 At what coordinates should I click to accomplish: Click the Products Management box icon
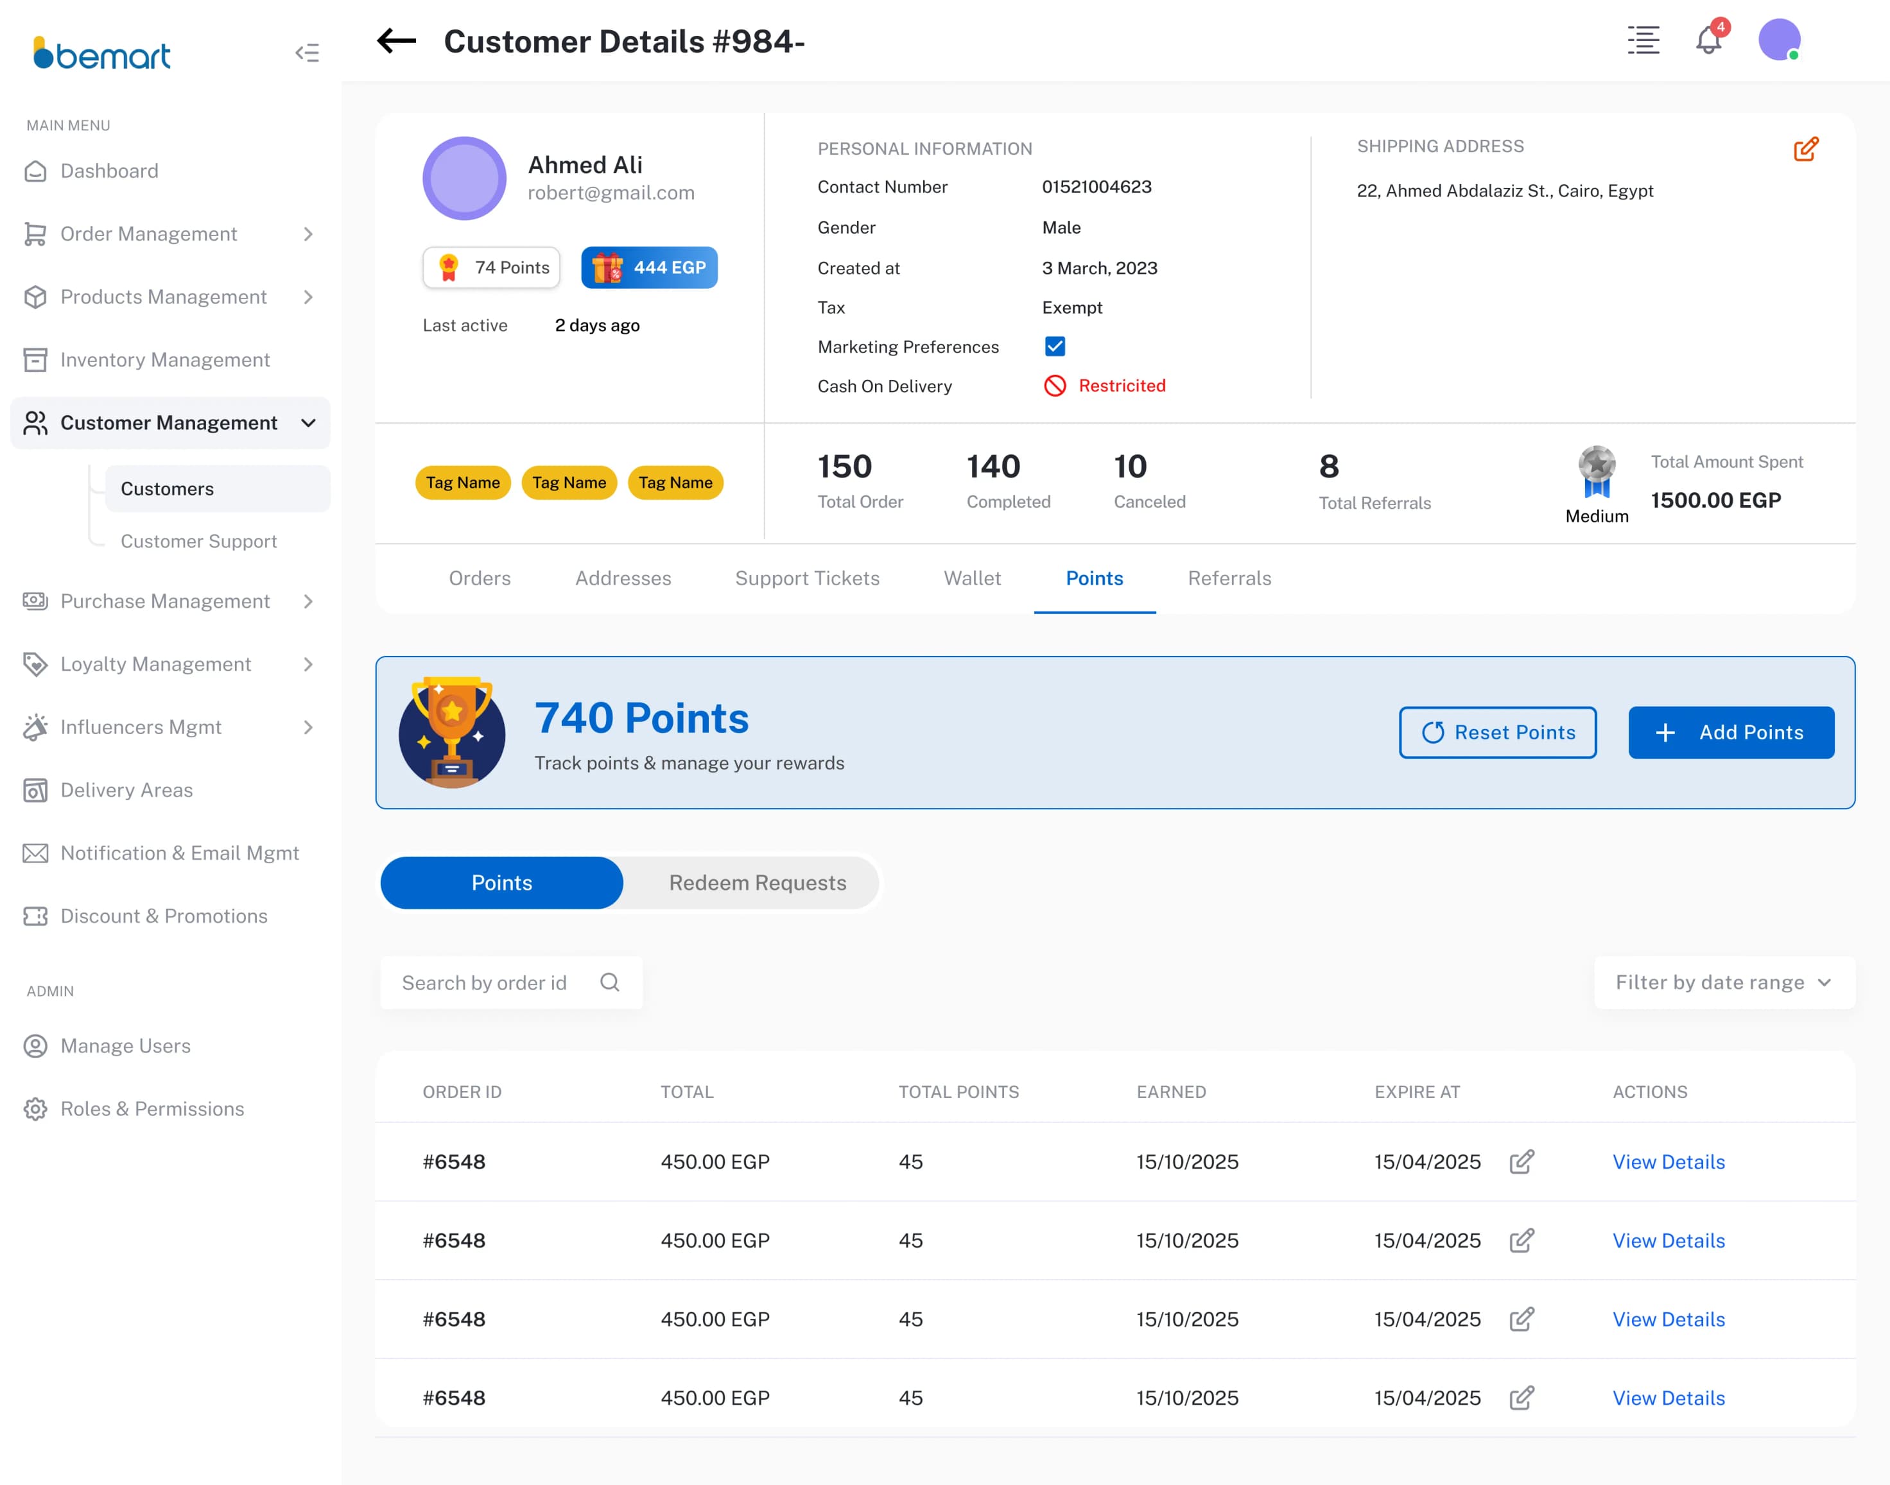tap(35, 297)
